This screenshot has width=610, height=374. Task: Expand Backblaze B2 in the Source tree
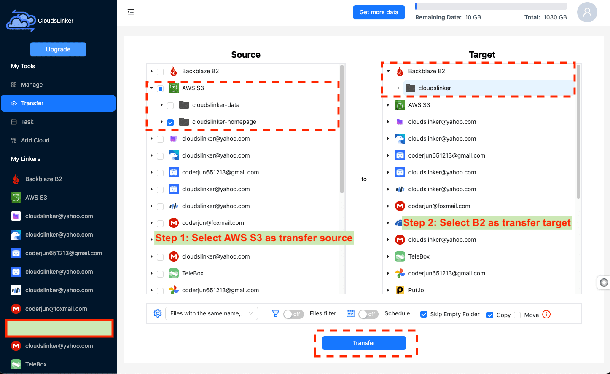(x=152, y=71)
